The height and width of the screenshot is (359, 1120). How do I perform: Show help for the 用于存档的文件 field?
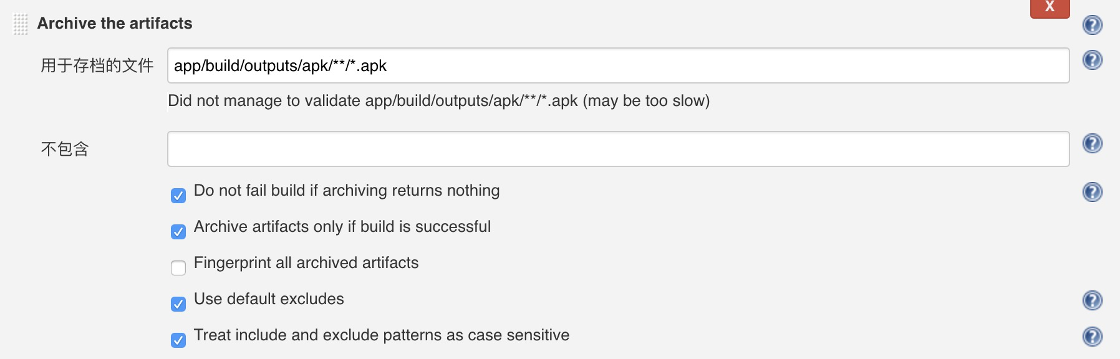pyautogui.click(x=1092, y=60)
